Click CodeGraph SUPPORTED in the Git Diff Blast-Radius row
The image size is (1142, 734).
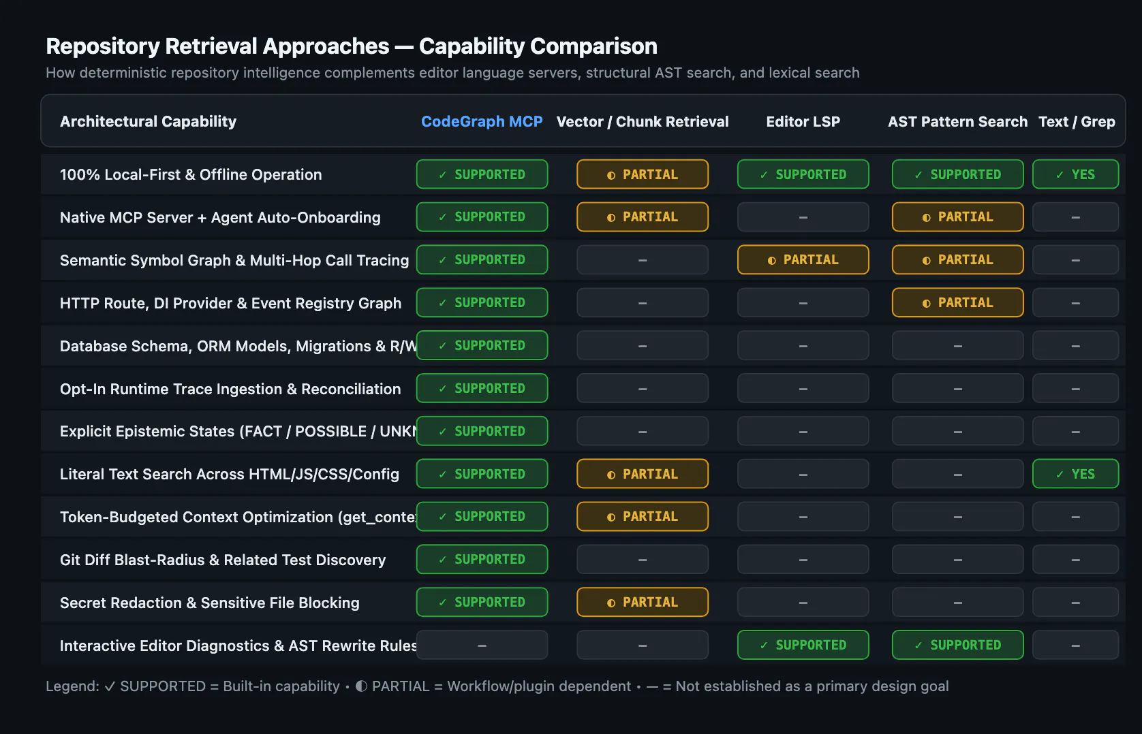[482, 559]
